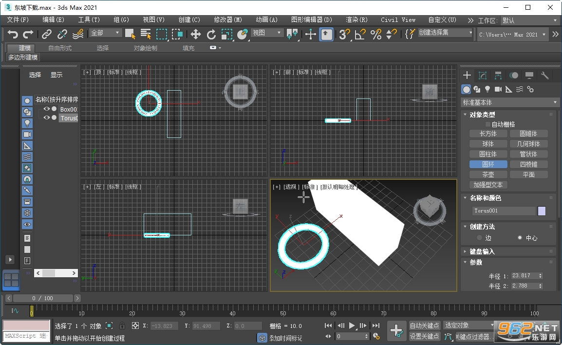
Task: Toggle visibility eye of Box001
Action: (x=47, y=109)
